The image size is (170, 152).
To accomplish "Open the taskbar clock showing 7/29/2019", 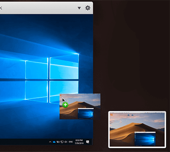I will click(79, 142).
